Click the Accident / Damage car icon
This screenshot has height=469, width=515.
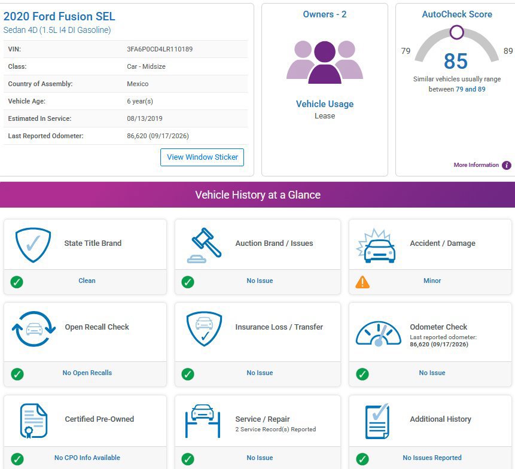pyautogui.click(x=377, y=246)
